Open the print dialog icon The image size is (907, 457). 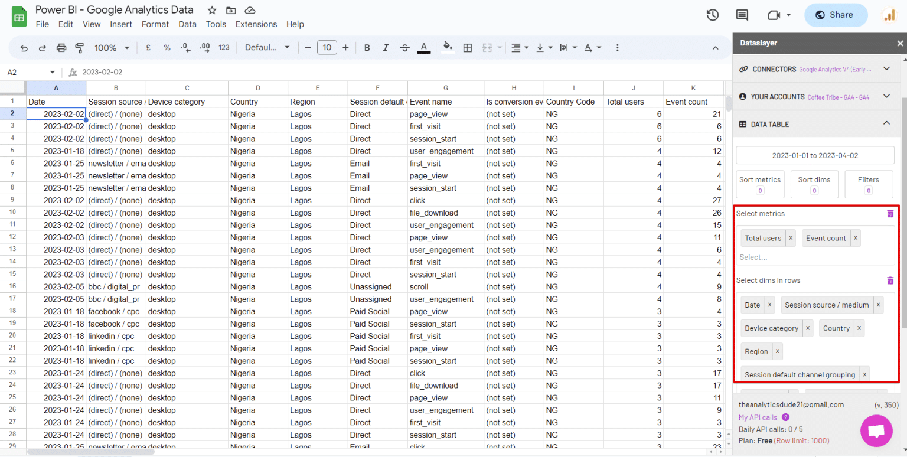coord(61,47)
